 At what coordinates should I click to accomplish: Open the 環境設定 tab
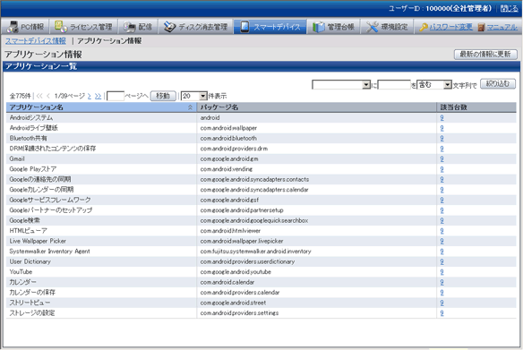pyautogui.click(x=387, y=27)
